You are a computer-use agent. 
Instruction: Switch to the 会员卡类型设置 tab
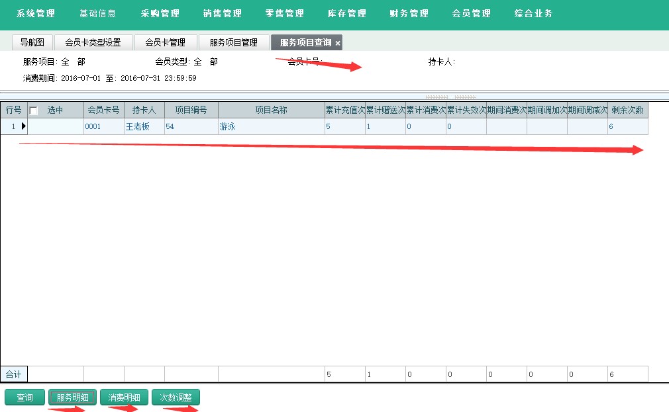pos(93,42)
